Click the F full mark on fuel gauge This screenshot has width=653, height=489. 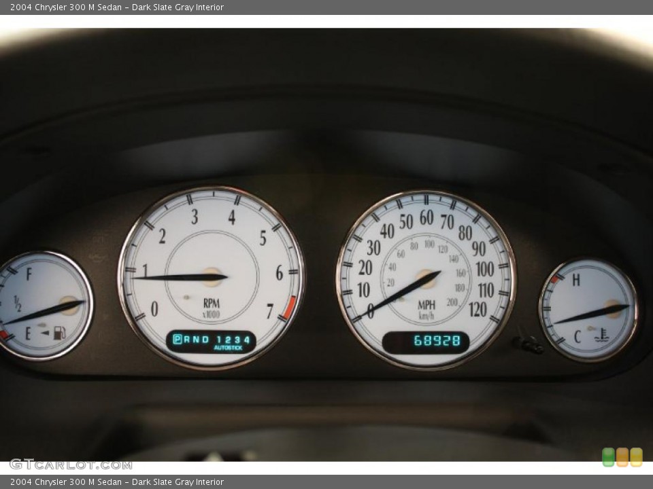pos(29,274)
